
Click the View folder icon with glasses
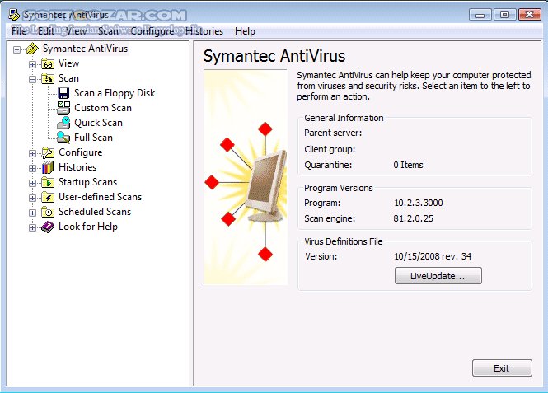pos(48,64)
